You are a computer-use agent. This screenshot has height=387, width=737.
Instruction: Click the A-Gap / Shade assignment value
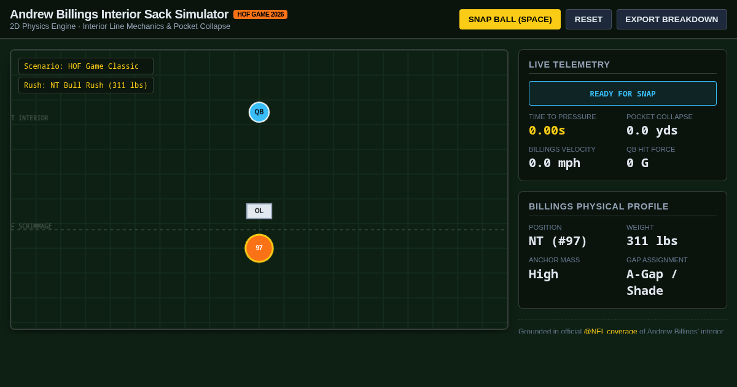pos(652,282)
